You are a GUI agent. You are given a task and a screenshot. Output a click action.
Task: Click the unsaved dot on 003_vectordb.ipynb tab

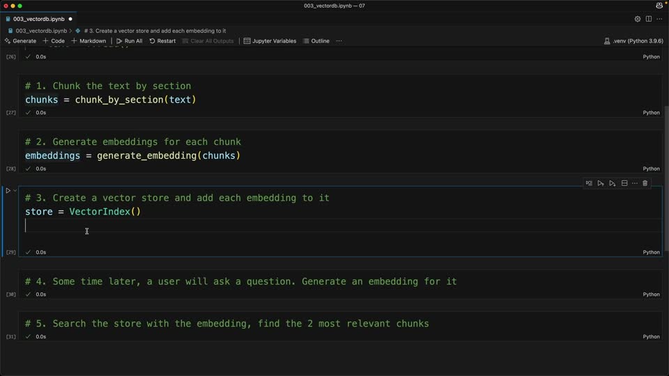(x=70, y=19)
